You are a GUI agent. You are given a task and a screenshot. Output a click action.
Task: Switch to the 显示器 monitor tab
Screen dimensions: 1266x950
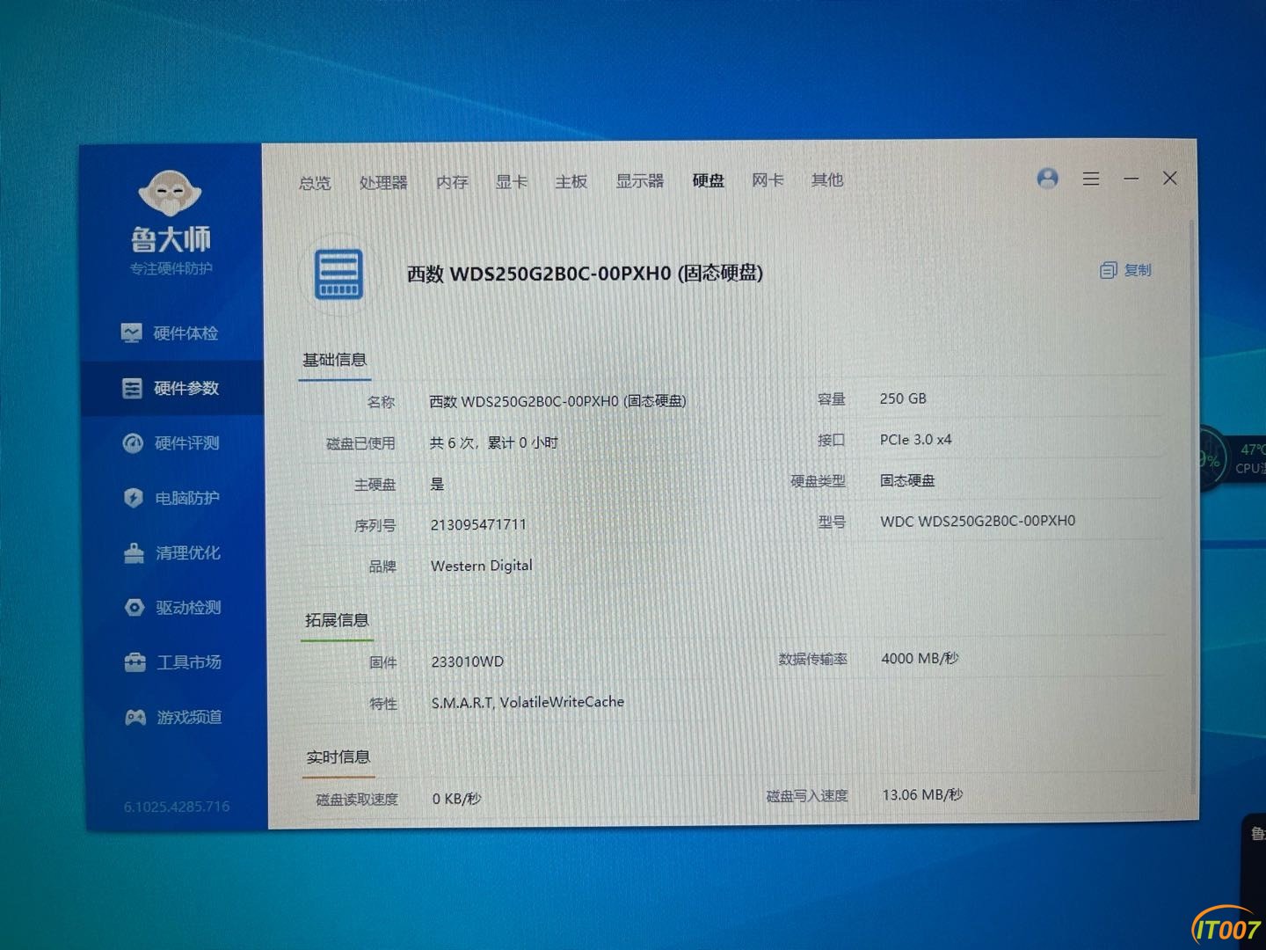639,180
